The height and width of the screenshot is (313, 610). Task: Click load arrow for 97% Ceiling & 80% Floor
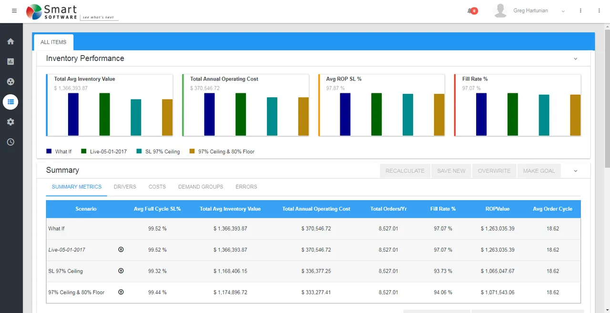121,292
